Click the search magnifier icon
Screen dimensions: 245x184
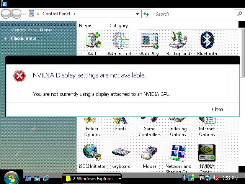pos(240,14)
